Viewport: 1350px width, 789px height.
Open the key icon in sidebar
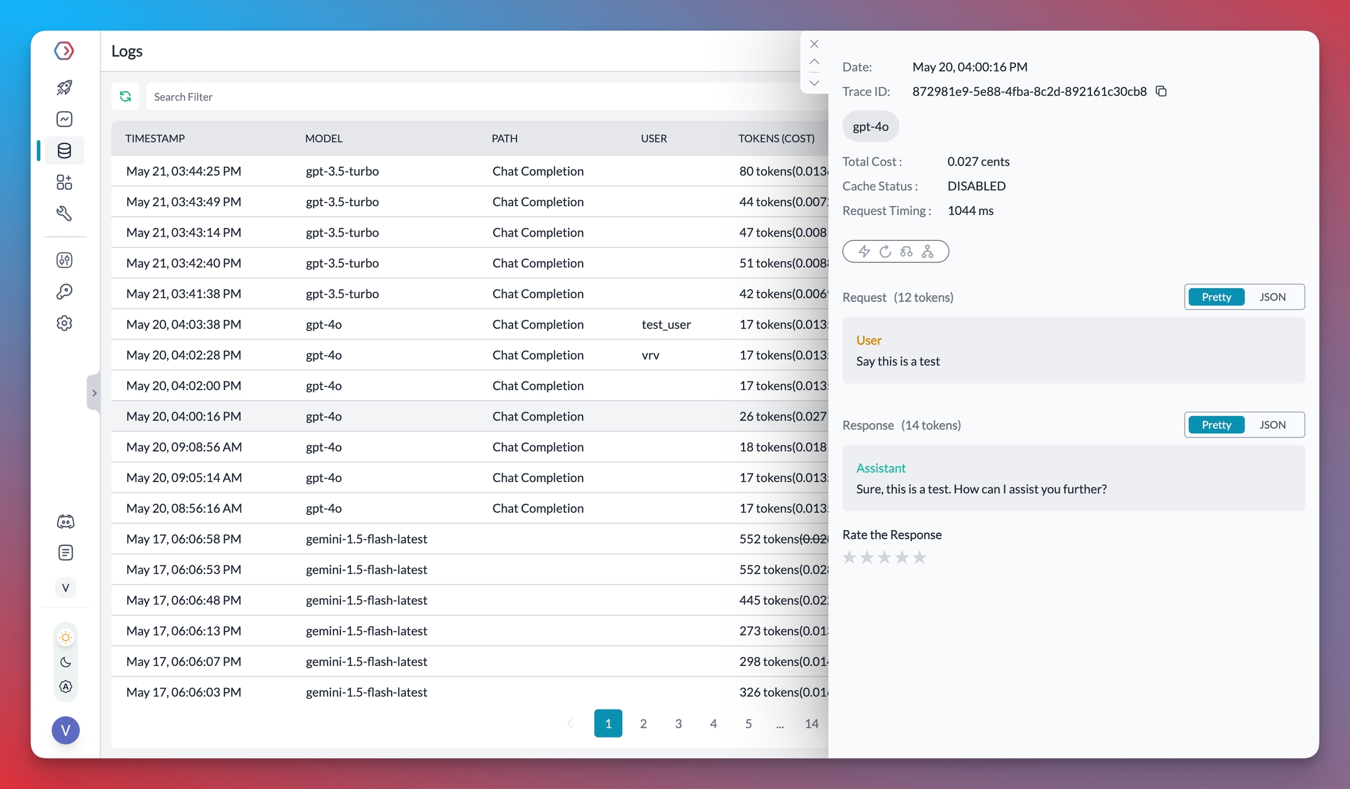(64, 291)
